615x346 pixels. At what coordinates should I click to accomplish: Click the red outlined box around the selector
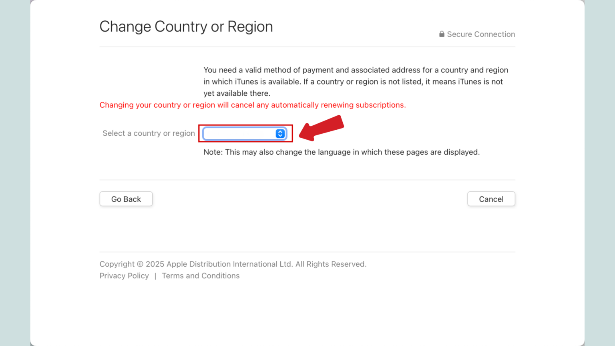coord(245,125)
